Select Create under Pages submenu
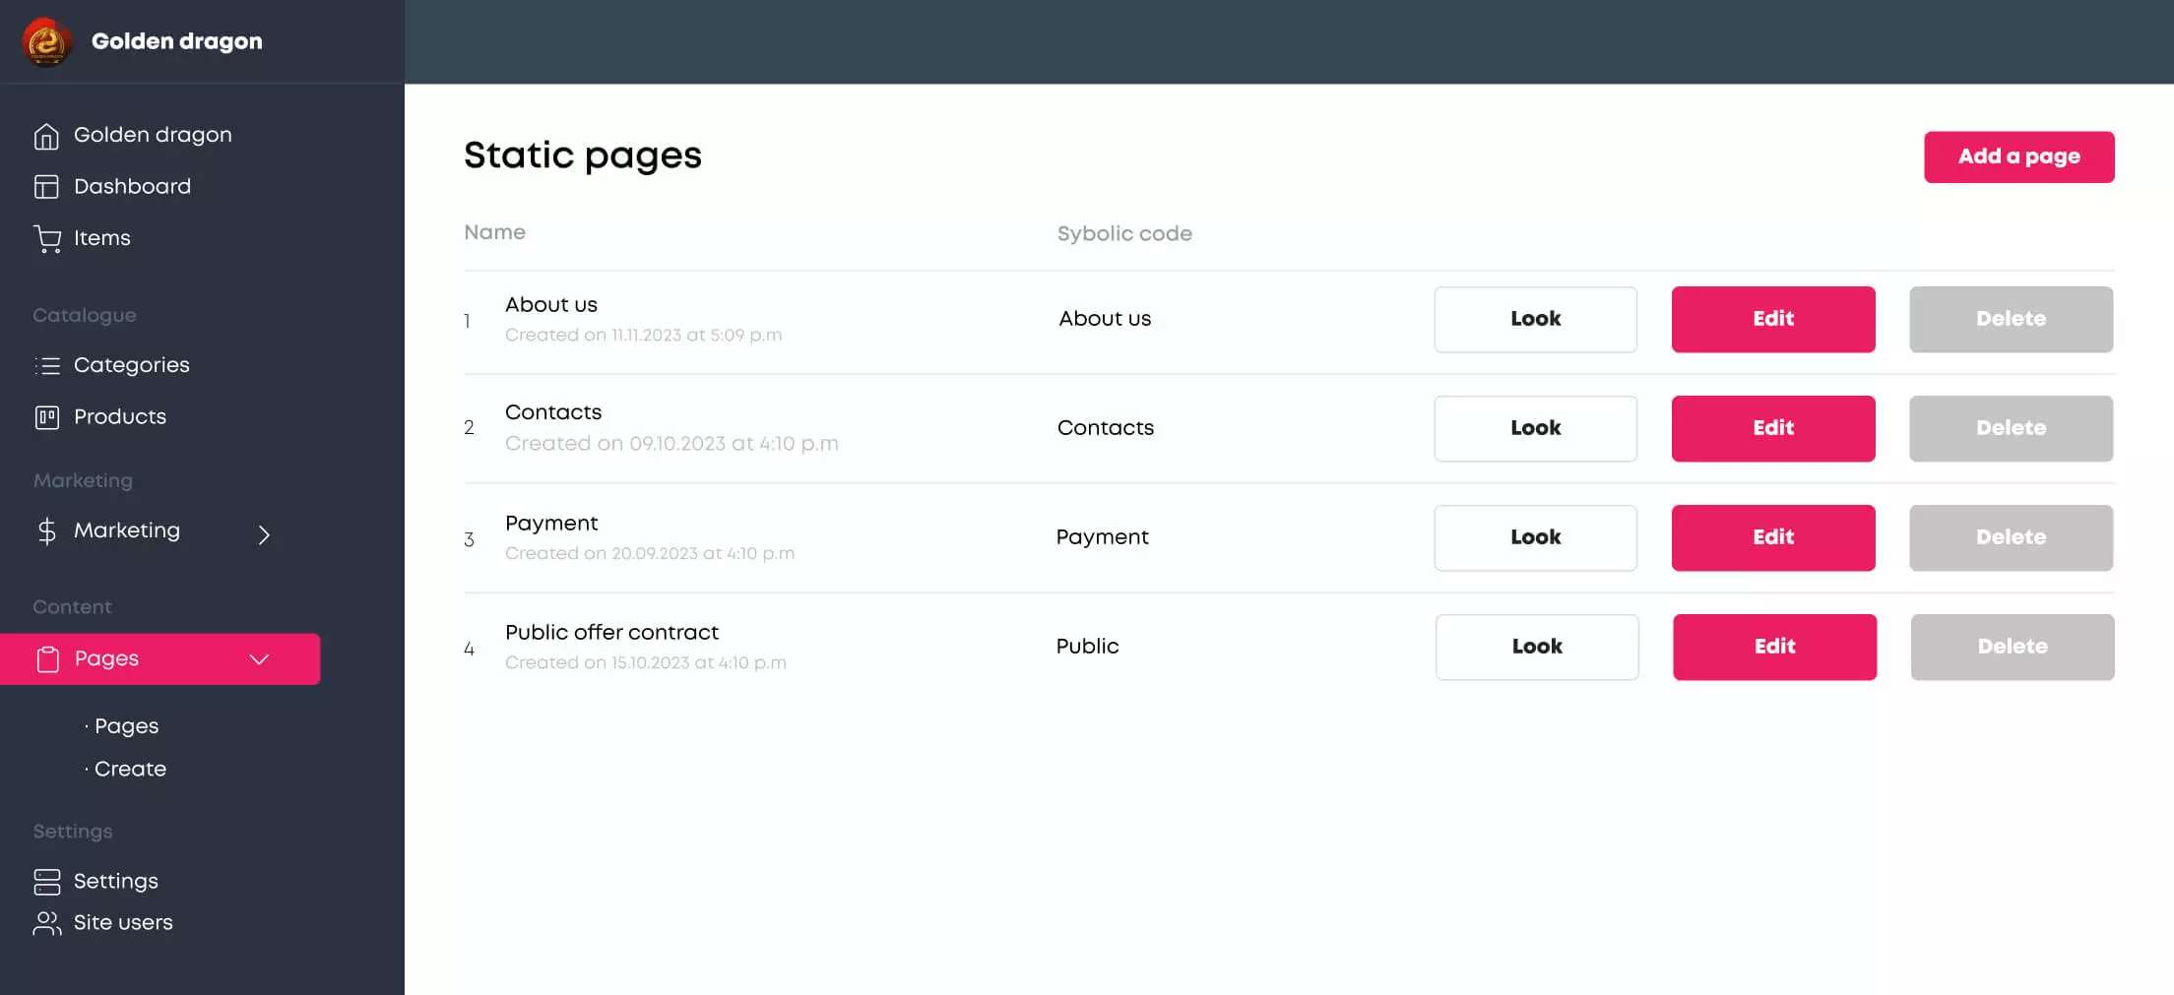 click(130, 770)
